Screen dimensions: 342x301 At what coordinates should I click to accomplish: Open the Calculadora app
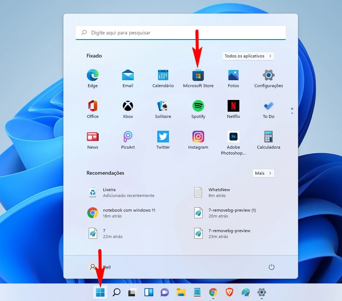pos(268,140)
